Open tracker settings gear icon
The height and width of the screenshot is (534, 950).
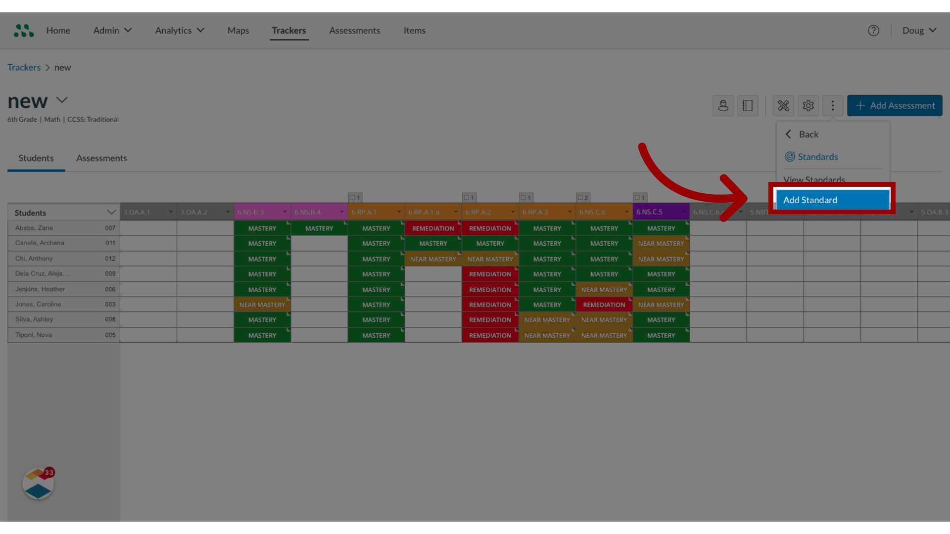[808, 105]
